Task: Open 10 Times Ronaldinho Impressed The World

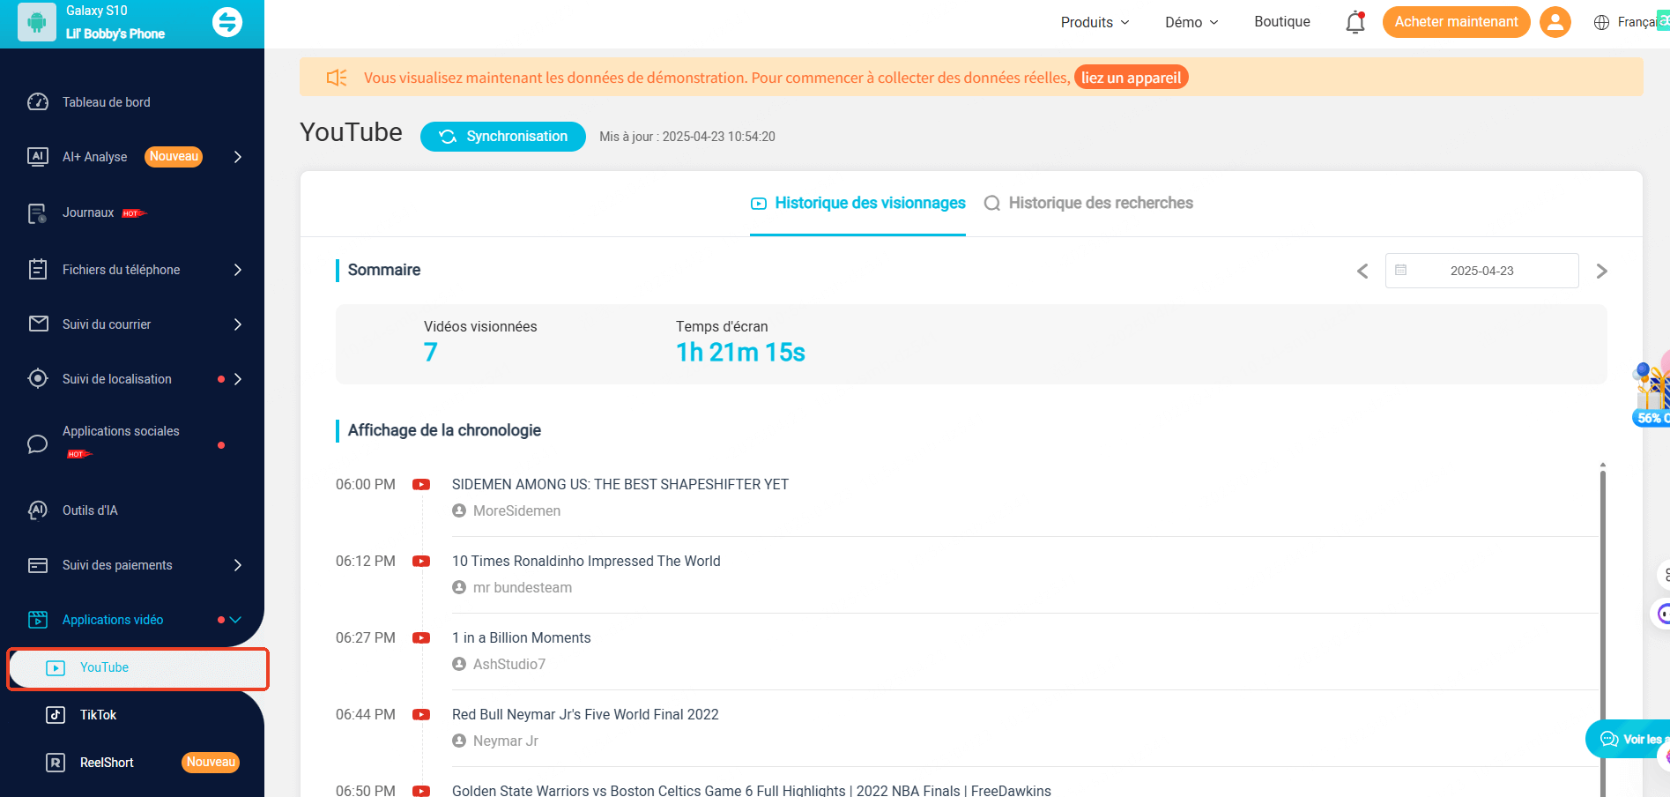Action: (x=586, y=562)
